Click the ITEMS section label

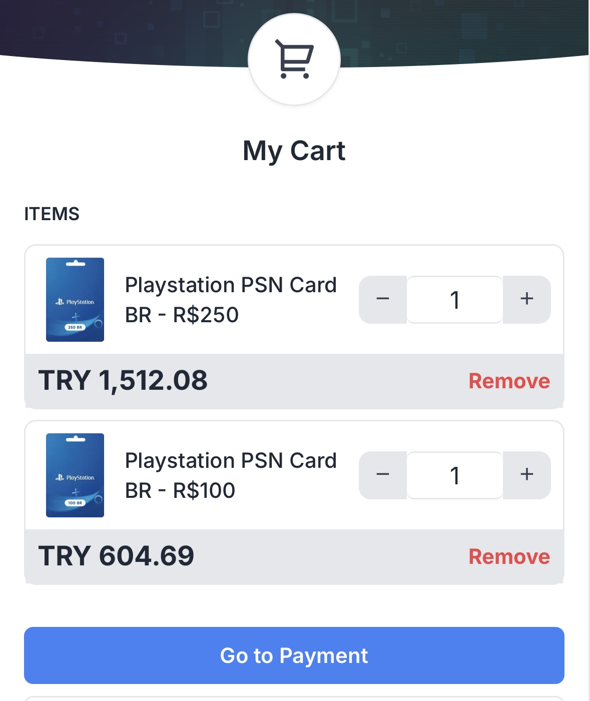[x=52, y=214]
